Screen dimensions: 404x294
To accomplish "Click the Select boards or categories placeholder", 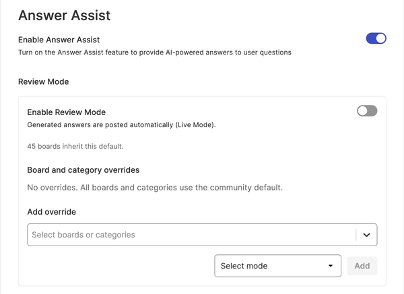I will (83, 235).
